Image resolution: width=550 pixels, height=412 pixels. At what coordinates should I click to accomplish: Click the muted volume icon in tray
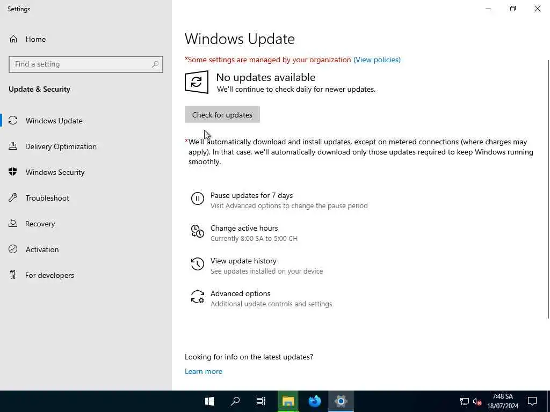(x=477, y=401)
